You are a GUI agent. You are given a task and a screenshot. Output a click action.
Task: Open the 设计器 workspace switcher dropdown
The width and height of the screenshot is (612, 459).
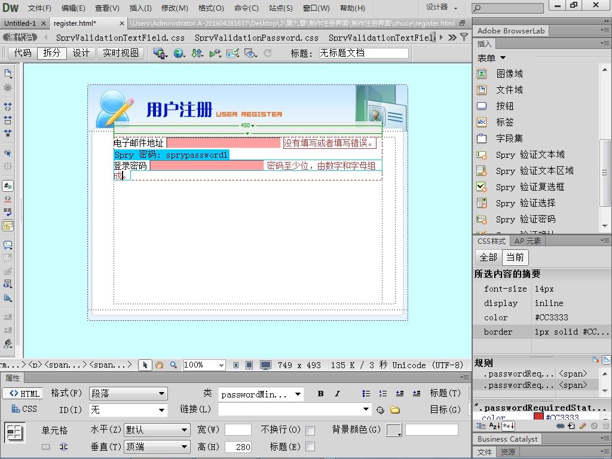[442, 7]
